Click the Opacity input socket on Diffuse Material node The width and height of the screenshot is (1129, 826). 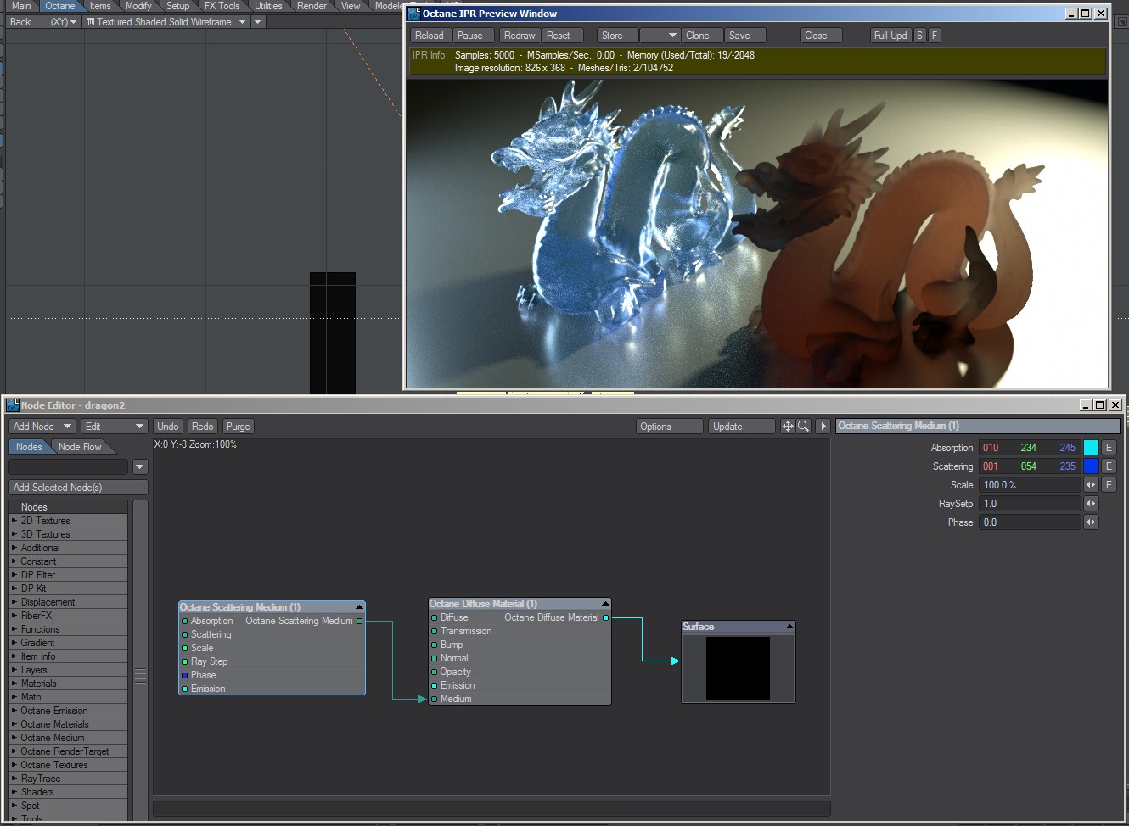click(434, 673)
